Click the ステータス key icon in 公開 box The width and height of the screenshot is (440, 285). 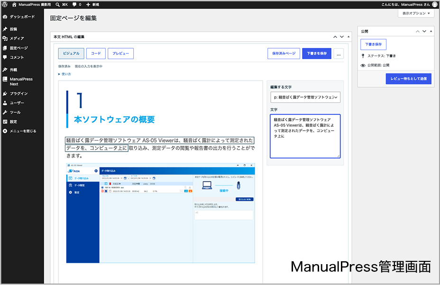[x=363, y=56]
